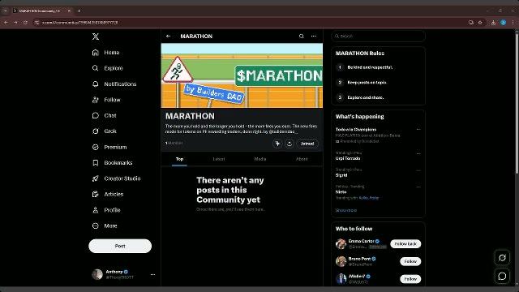Launch the Grok icon
The image size is (519, 292).
coord(96,131)
